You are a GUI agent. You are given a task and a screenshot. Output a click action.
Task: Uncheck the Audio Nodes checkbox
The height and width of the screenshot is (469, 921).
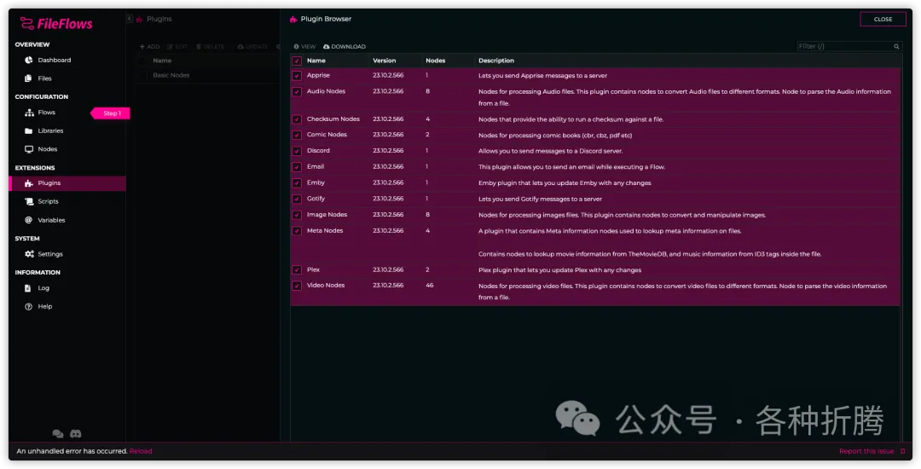(297, 91)
